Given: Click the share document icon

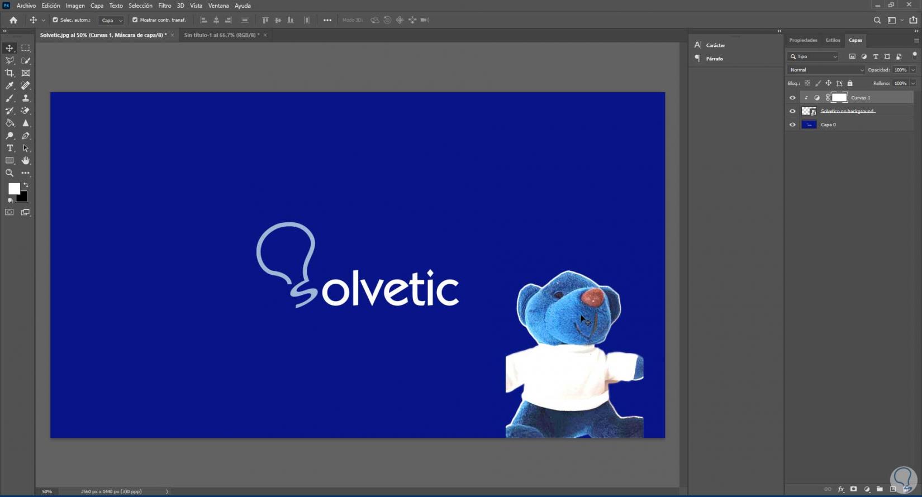Looking at the screenshot, I should [913, 20].
